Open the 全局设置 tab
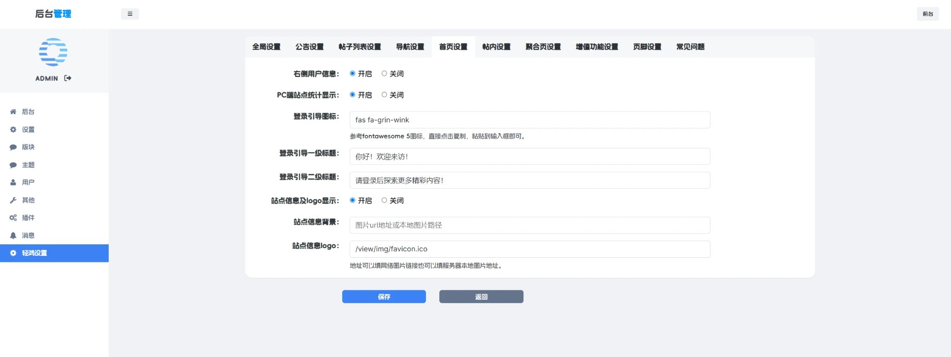The width and height of the screenshot is (951, 357). [267, 47]
